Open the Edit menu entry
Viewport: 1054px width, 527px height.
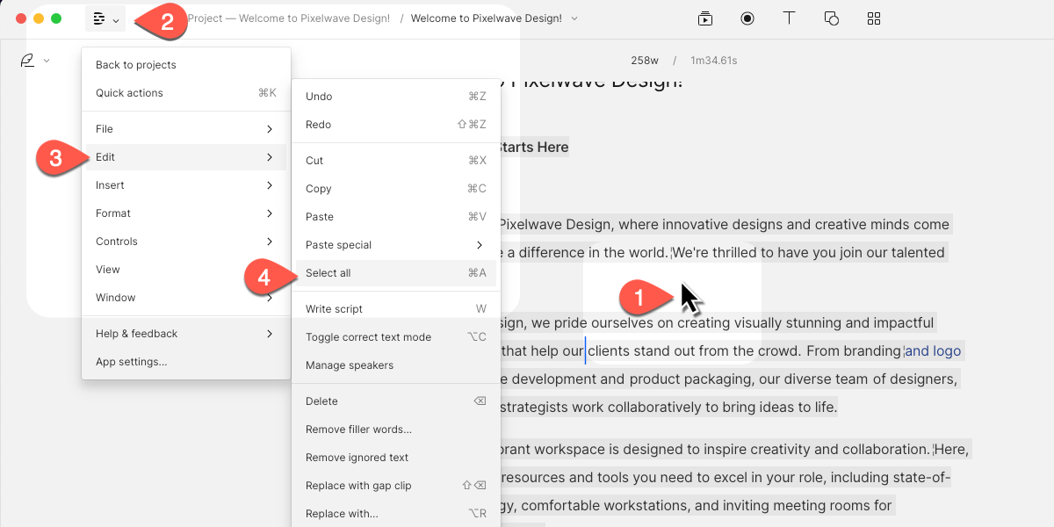point(186,157)
